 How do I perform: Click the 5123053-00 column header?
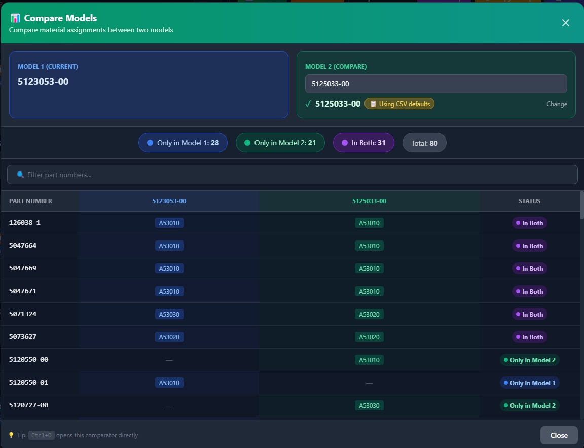point(169,201)
